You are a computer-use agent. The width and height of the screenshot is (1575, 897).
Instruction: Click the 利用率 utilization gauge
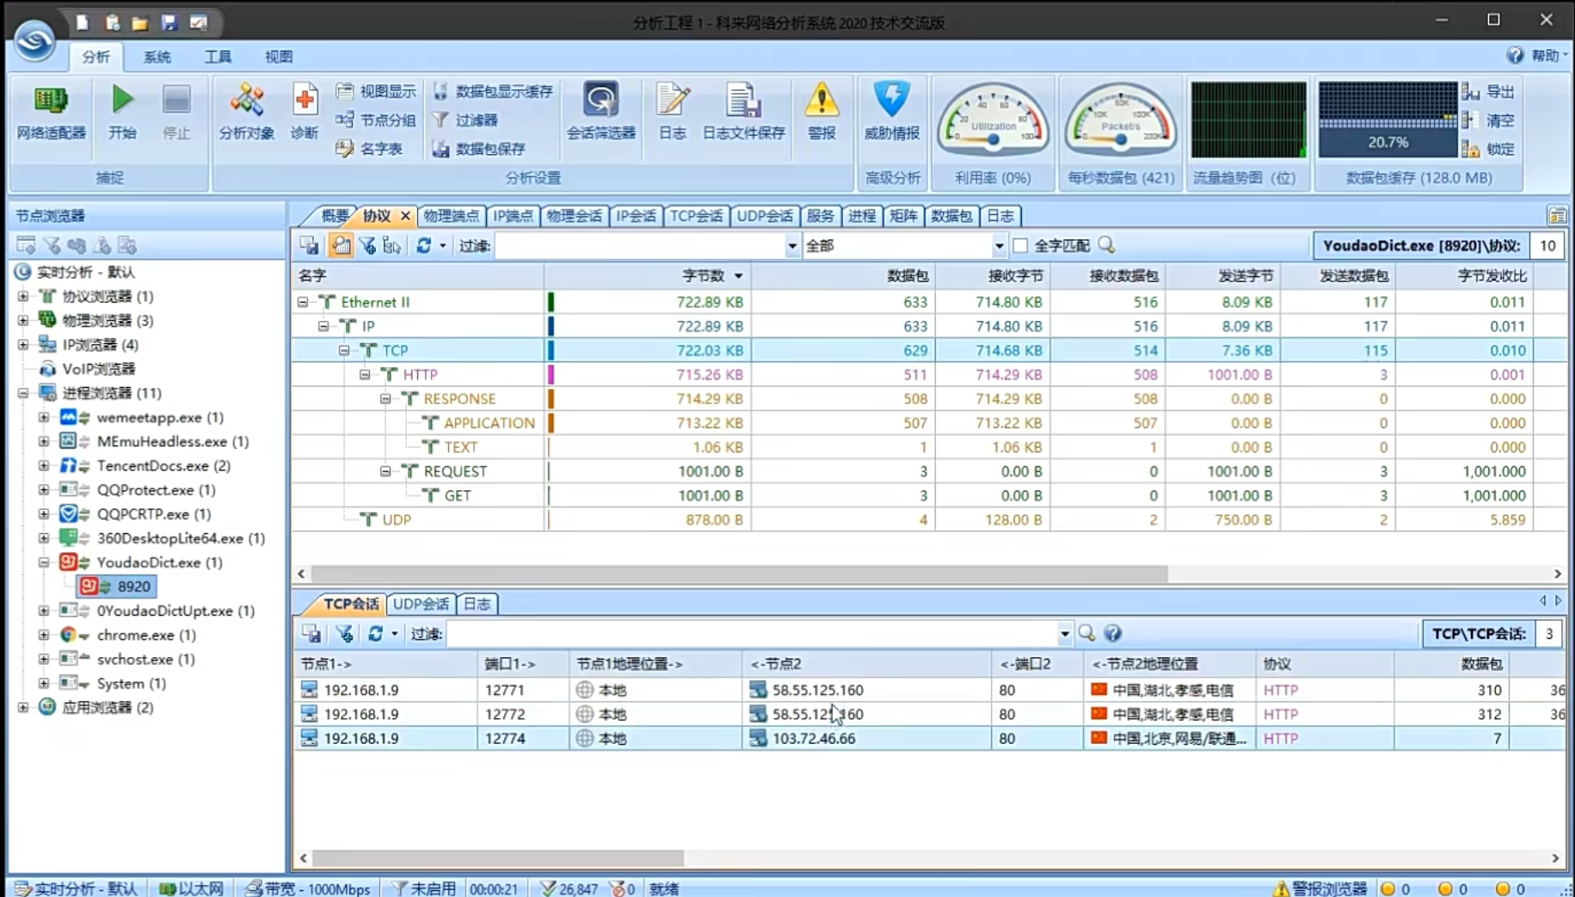[x=993, y=120]
